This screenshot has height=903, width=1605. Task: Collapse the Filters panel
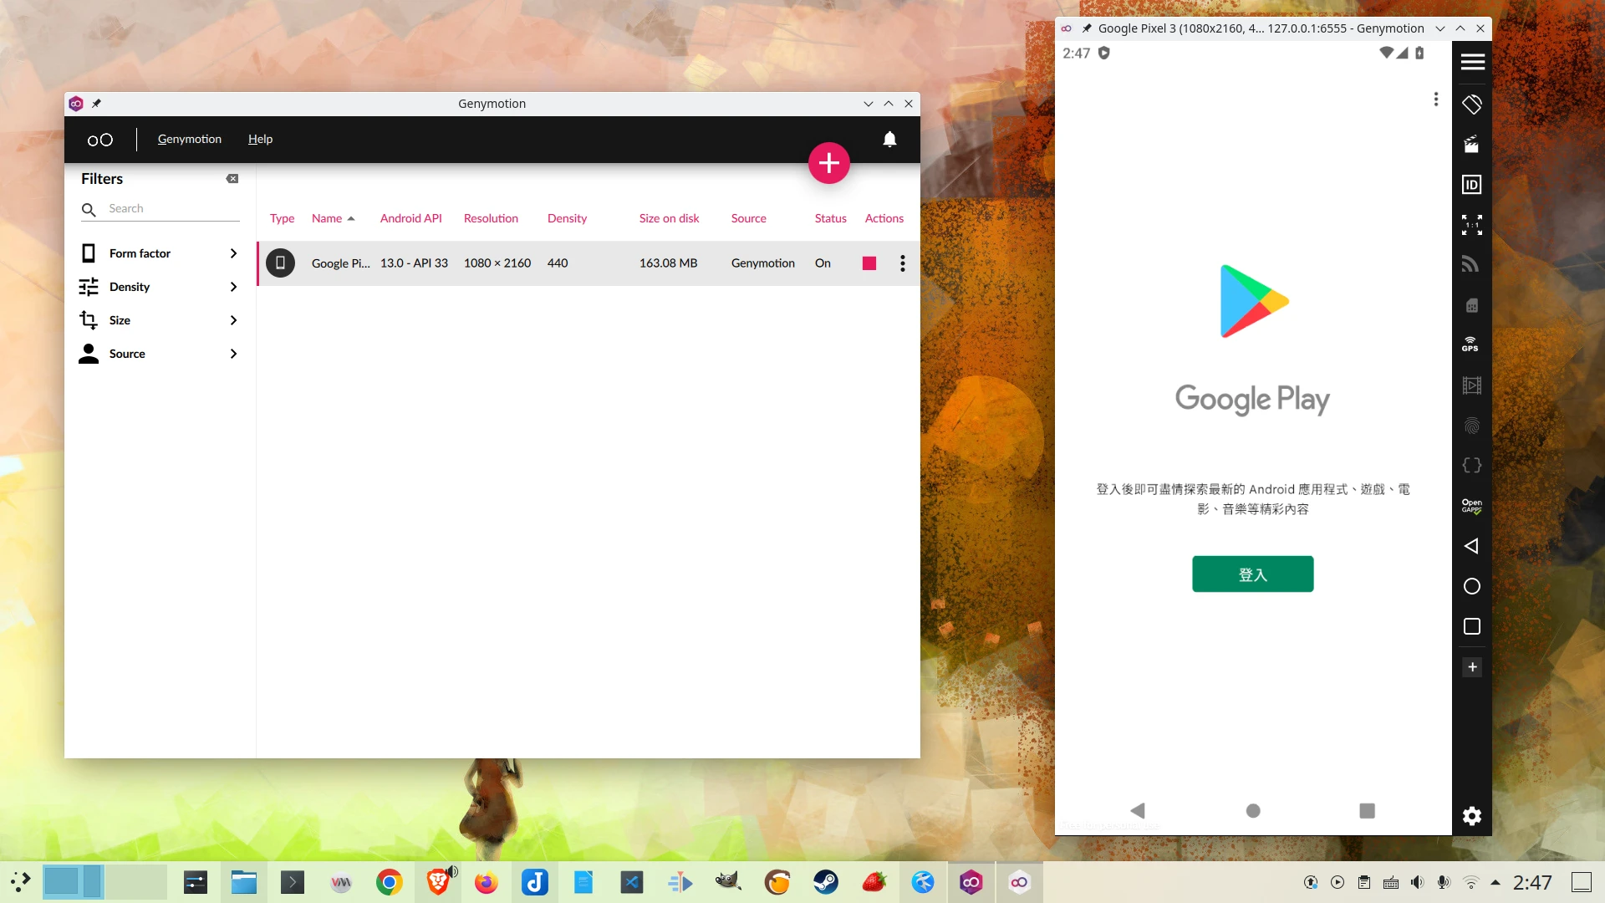tap(232, 179)
